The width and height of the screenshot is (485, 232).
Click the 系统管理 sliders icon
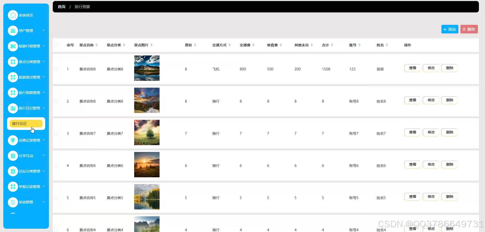[x=13, y=202]
